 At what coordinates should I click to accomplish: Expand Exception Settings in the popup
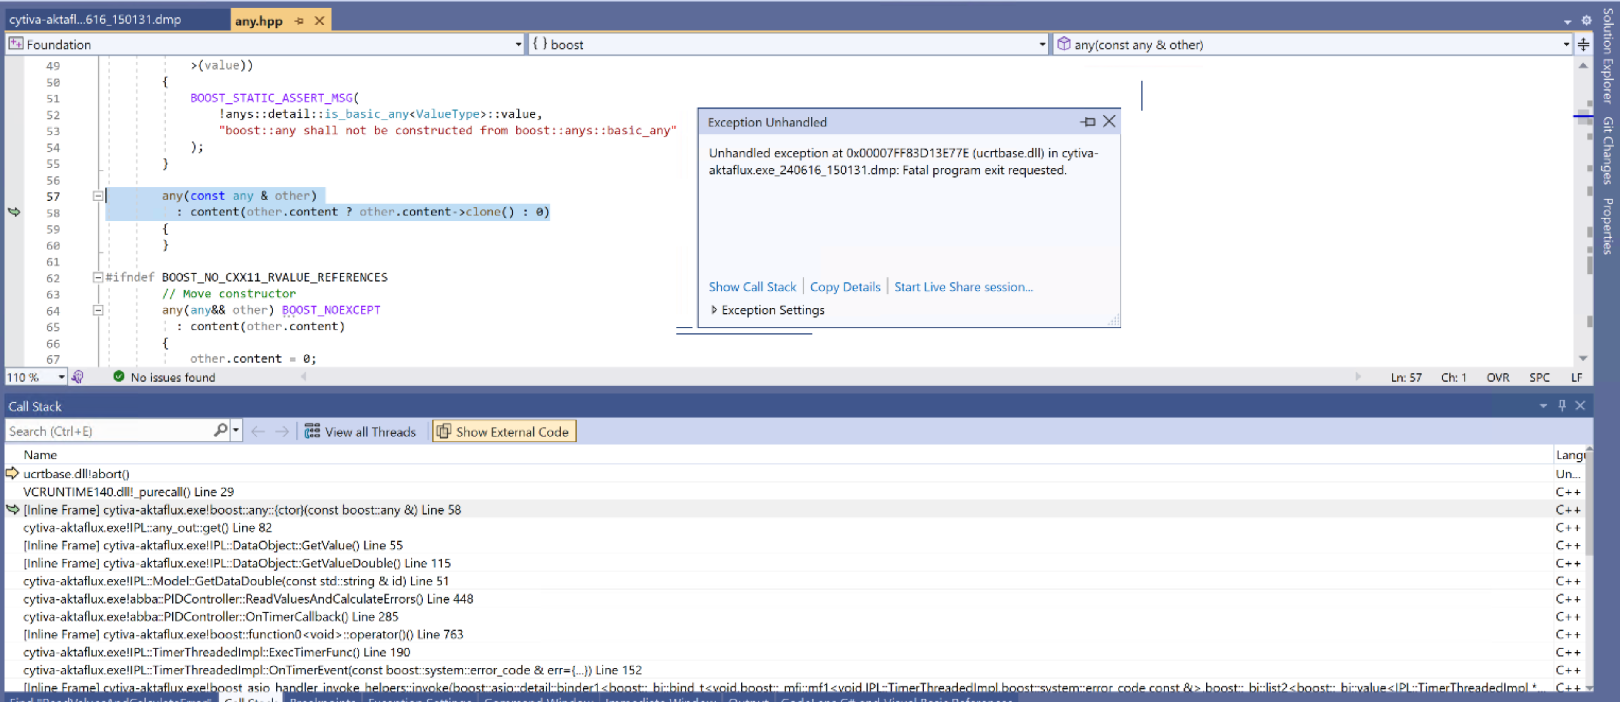click(x=714, y=310)
